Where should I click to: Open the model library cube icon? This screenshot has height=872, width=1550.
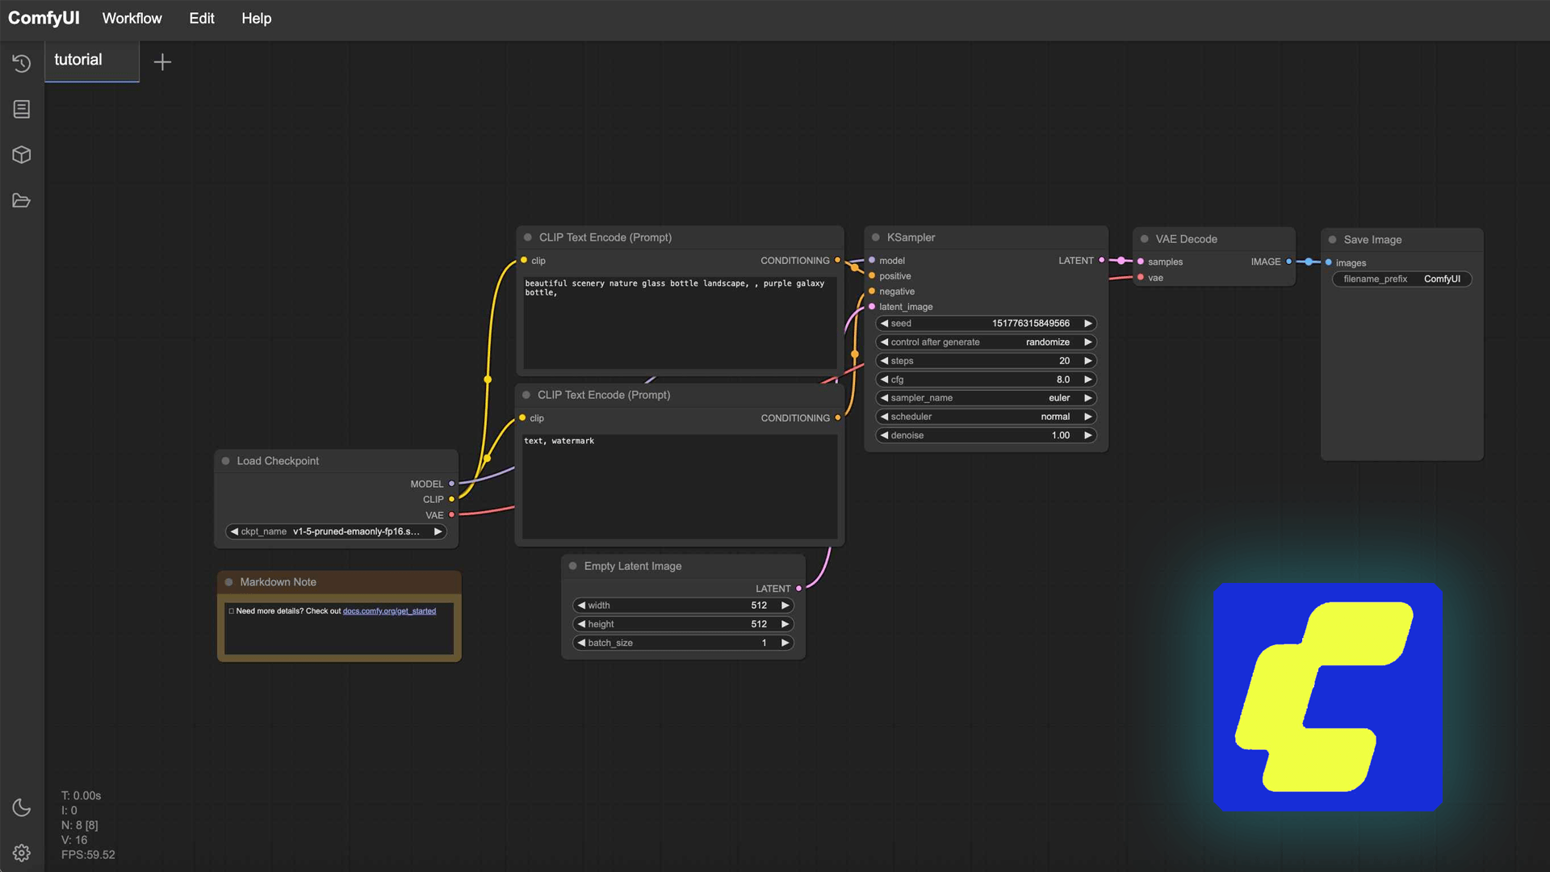(22, 155)
